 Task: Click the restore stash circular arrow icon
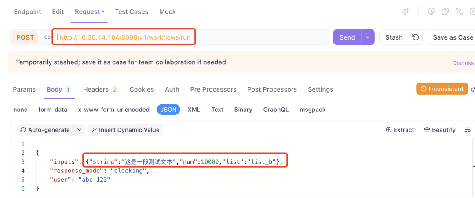click(415, 37)
